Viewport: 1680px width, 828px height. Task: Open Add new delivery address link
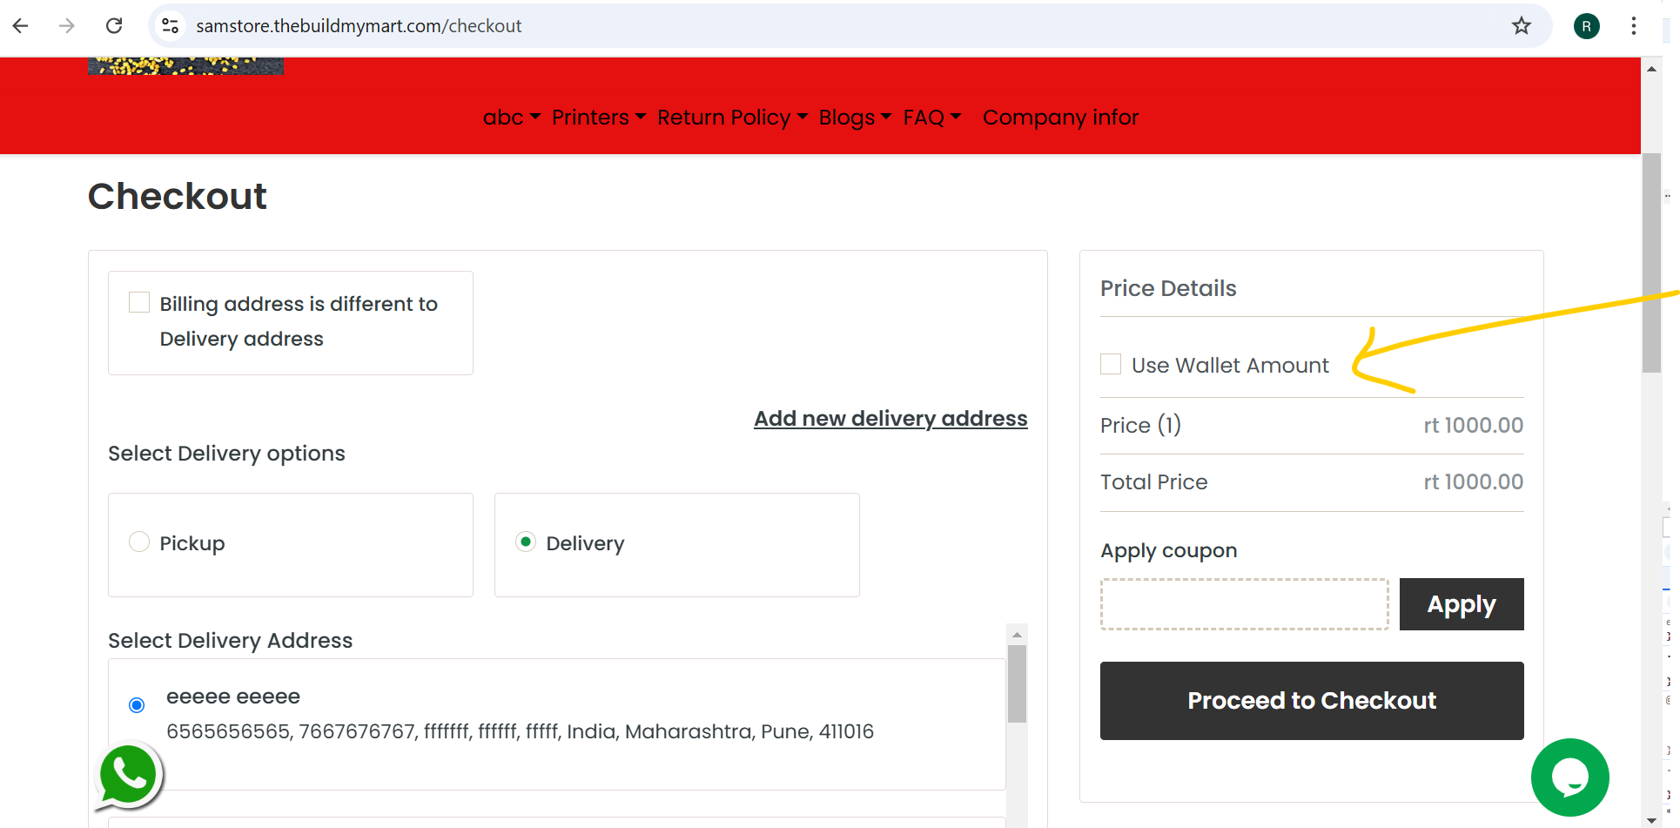[890, 419]
